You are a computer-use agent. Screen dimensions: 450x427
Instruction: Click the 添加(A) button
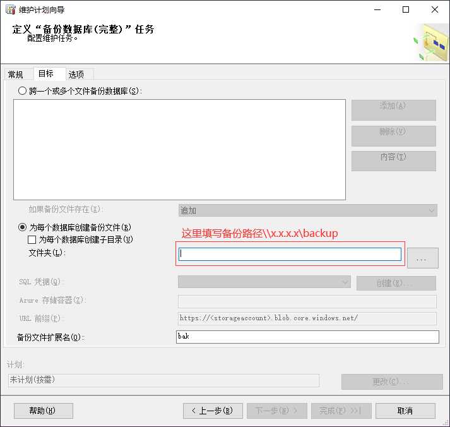click(x=393, y=110)
